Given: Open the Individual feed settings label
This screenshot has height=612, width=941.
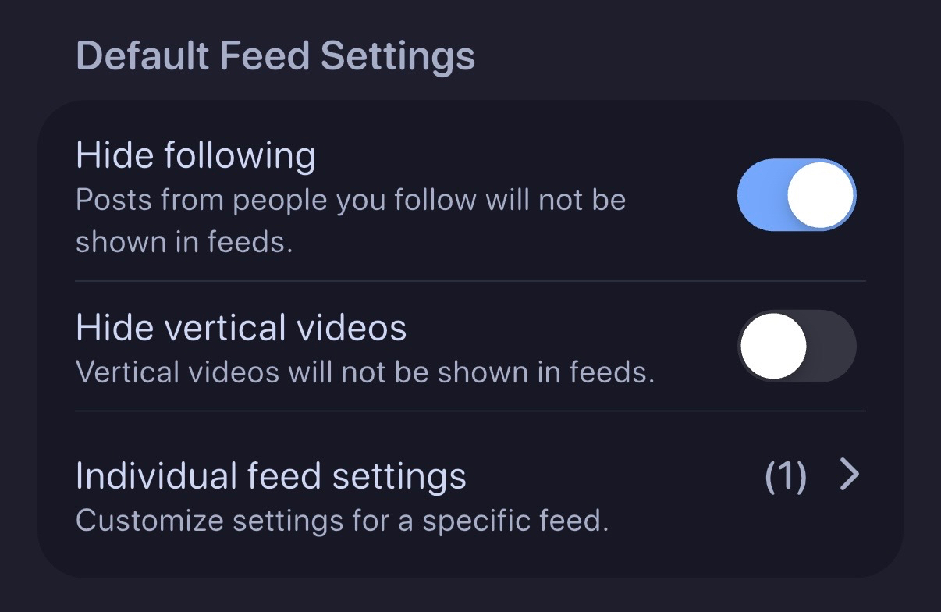Looking at the screenshot, I should (x=271, y=475).
